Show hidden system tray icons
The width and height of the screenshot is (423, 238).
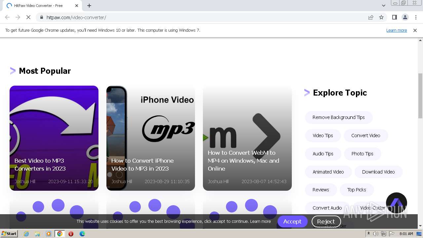(369, 234)
